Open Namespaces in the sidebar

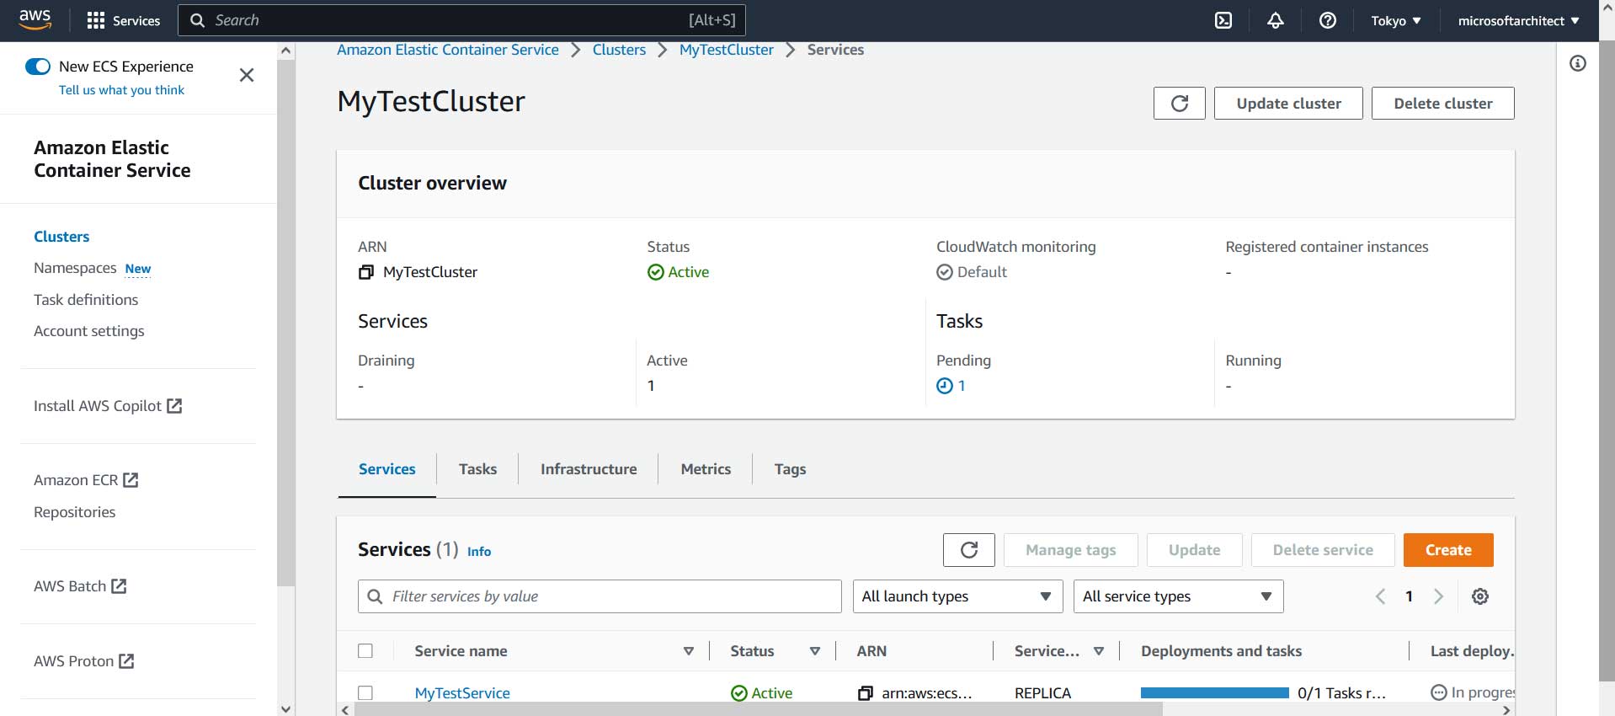point(75,268)
